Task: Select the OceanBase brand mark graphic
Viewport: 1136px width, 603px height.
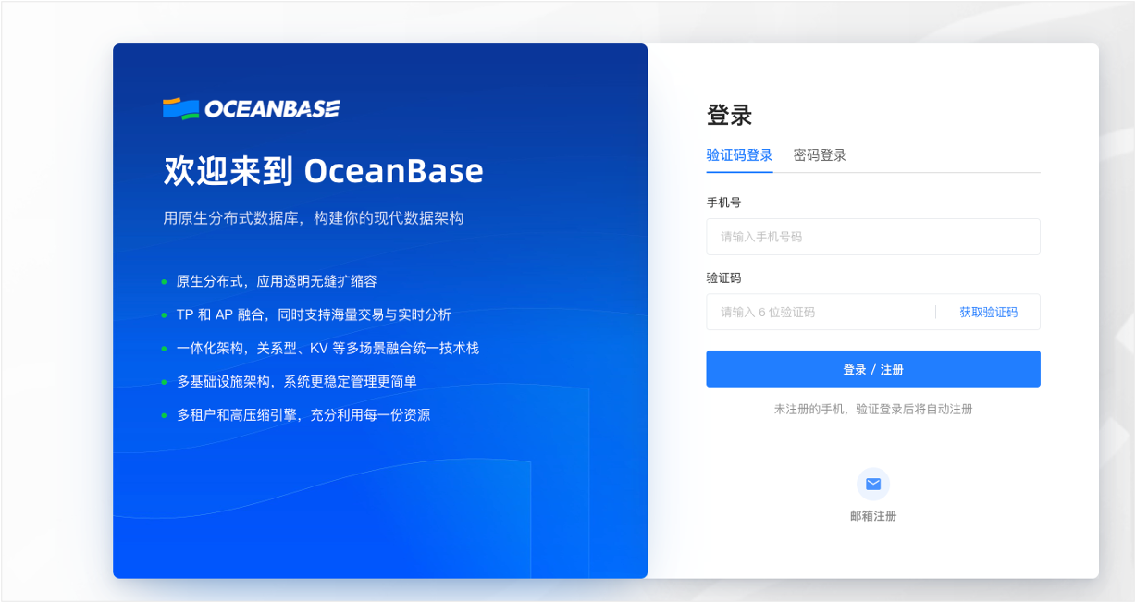Action: (178, 107)
